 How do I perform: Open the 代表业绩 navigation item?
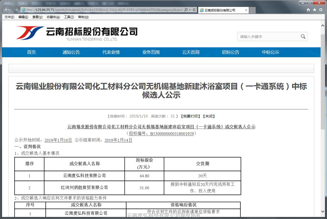(111, 52)
